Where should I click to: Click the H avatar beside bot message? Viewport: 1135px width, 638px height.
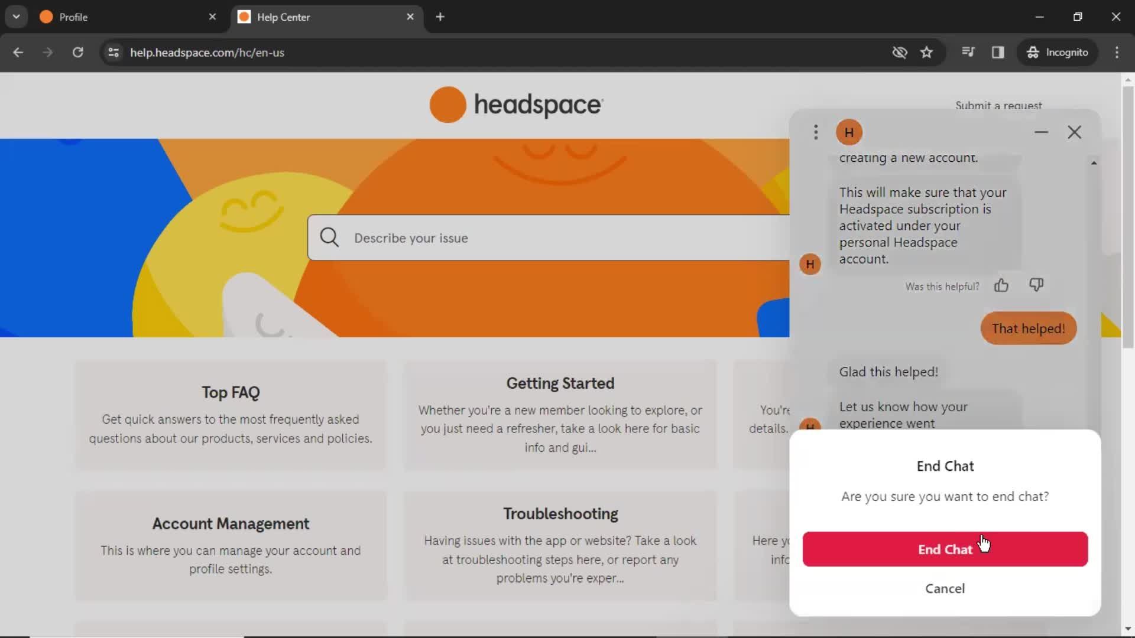coord(810,264)
